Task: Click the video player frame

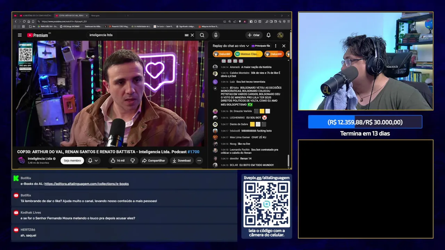Action: pos(111,94)
